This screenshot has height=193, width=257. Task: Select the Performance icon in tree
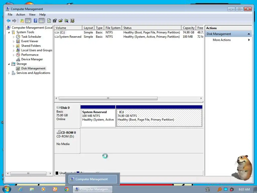pyautogui.click(x=18, y=55)
